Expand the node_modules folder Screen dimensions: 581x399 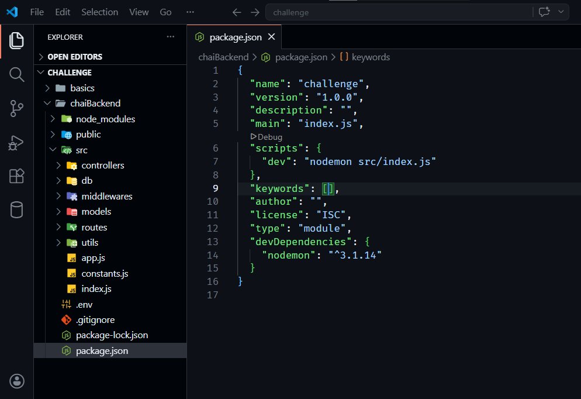point(110,119)
